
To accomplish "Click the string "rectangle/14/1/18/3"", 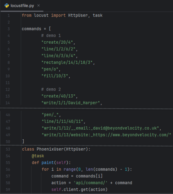I will pyautogui.click(x=67, y=62).
